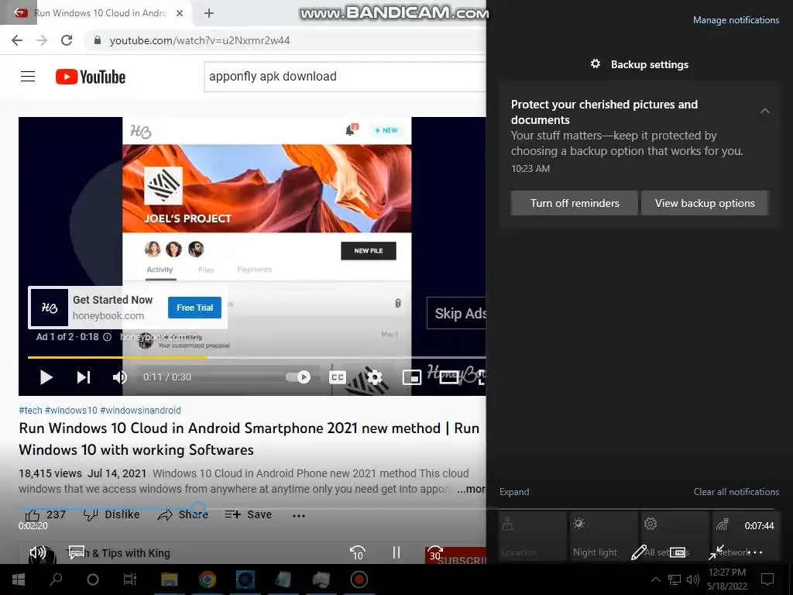Open the #tech hashtag

tap(30, 411)
